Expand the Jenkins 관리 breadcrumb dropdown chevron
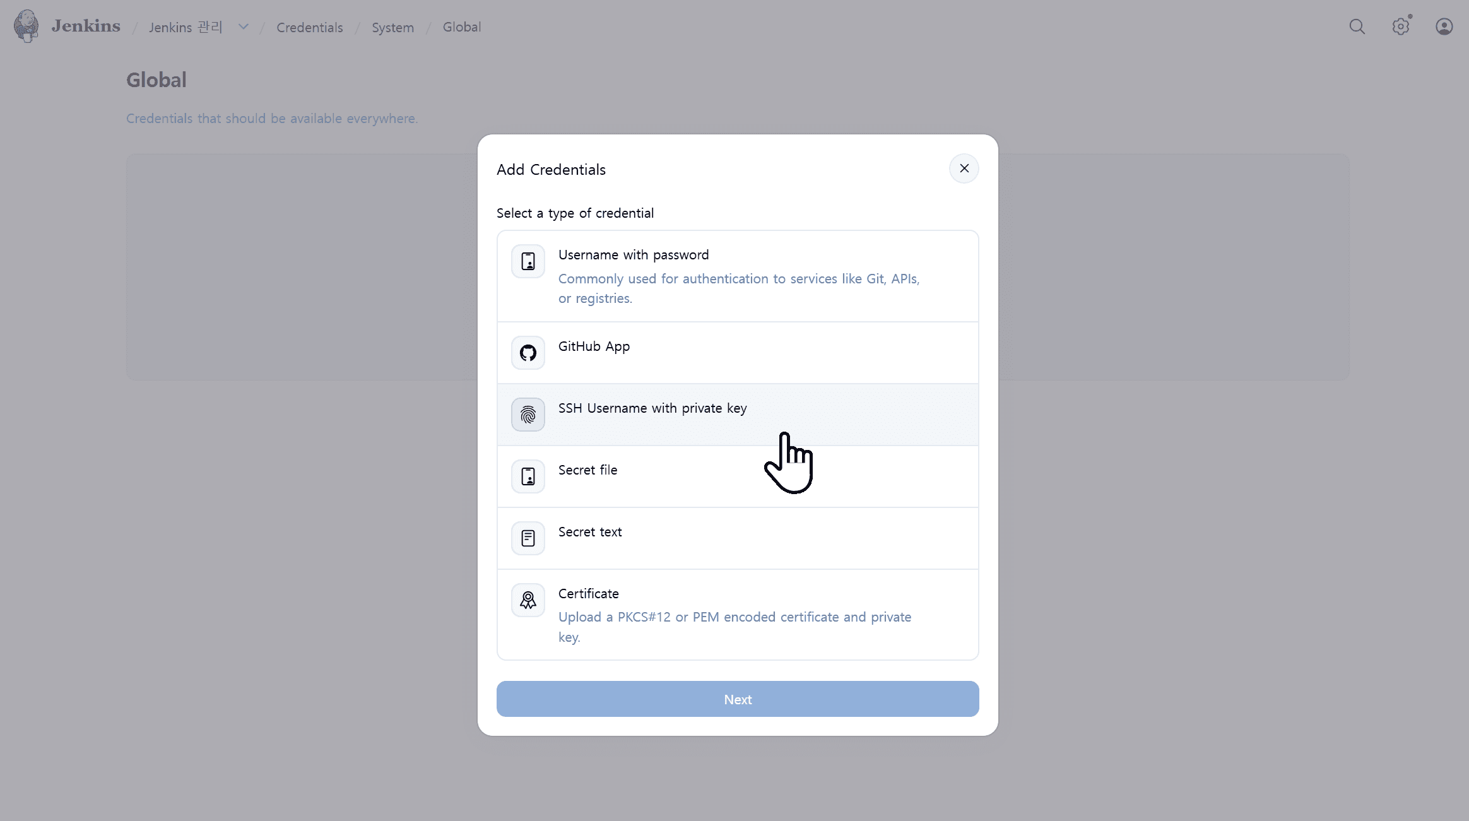This screenshot has width=1469, height=821. [x=244, y=27]
